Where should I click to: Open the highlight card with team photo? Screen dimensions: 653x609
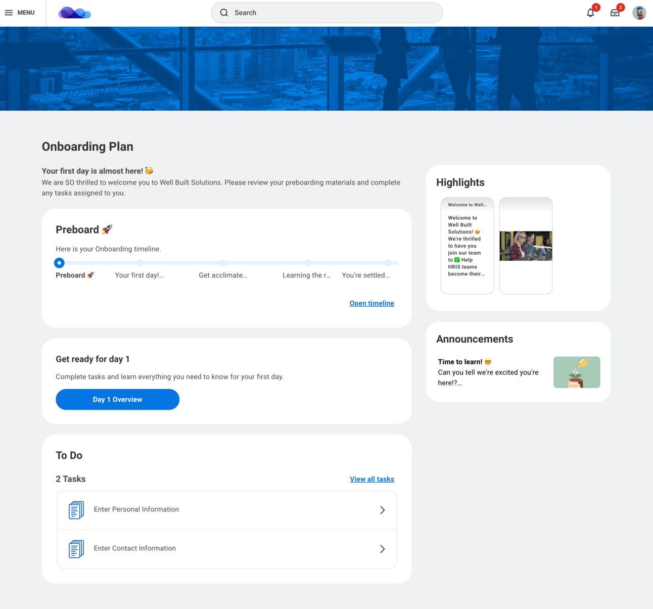coord(526,246)
